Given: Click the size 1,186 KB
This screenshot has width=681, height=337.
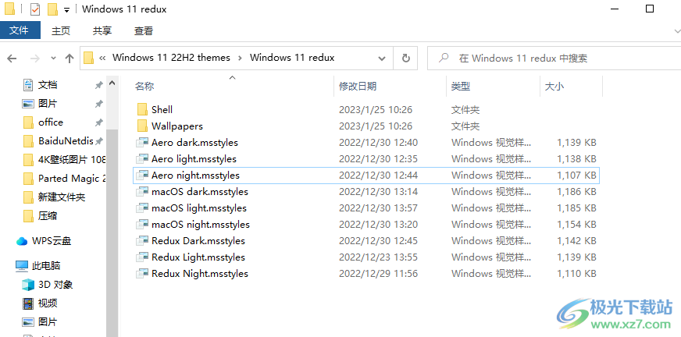Looking at the screenshot, I should pyautogui.click(x=576, y=192).
